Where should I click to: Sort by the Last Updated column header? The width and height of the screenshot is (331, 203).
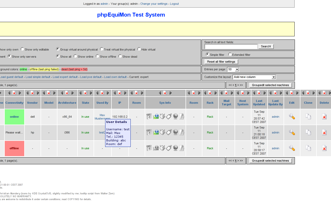pyautogui.click(x=259, y=103)
